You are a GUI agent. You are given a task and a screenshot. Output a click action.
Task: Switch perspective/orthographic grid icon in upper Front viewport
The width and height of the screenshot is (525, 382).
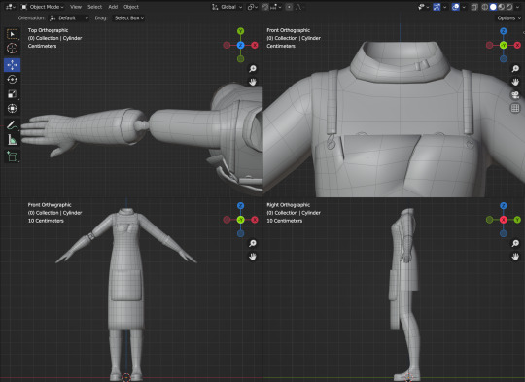click(515, 108)
